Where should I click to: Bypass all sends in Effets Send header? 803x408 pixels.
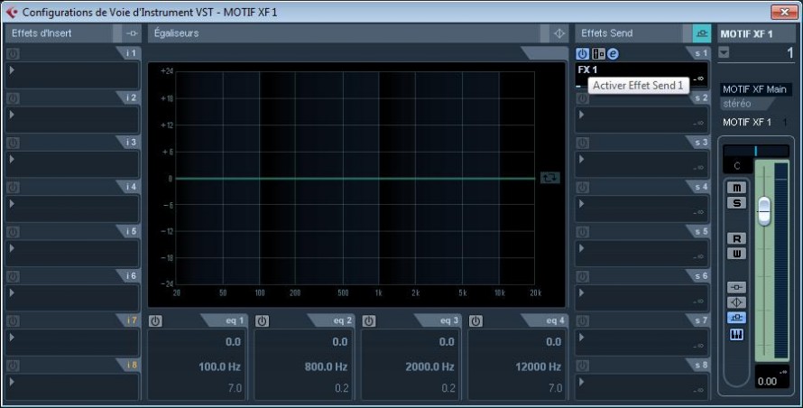point(701,33)
